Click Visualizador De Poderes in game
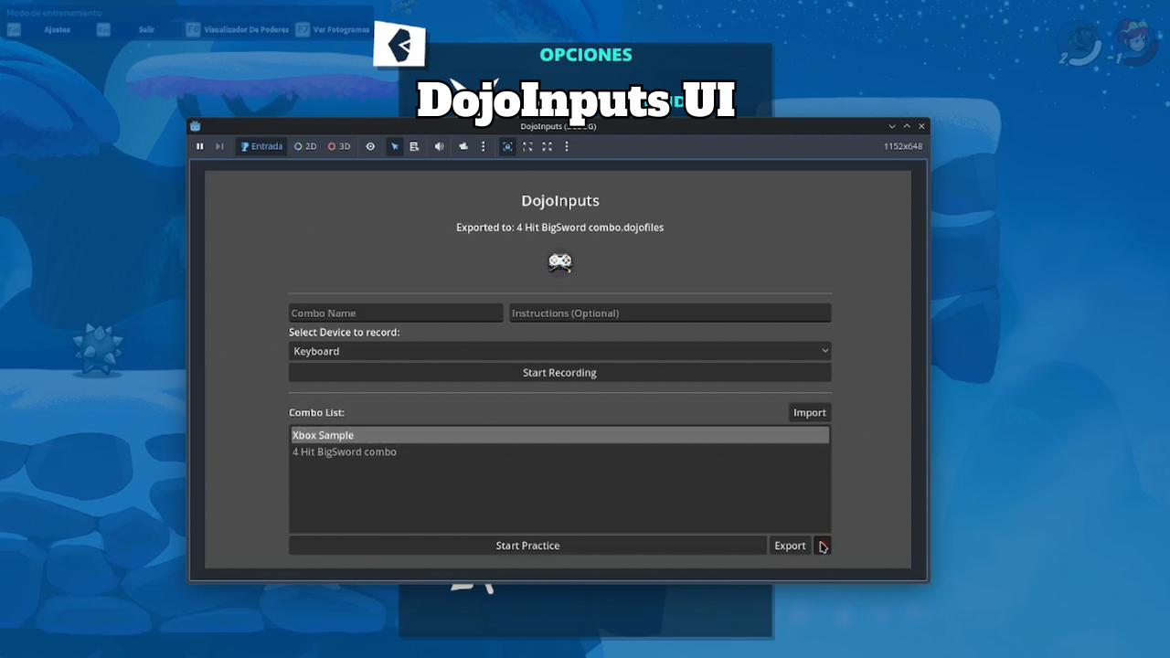Viewport: 1170px width, 658px height. click(x=247, y=30)
